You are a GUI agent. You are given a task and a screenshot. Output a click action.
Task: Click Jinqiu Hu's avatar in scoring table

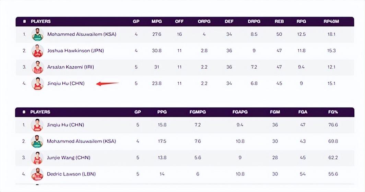point(37,125)
